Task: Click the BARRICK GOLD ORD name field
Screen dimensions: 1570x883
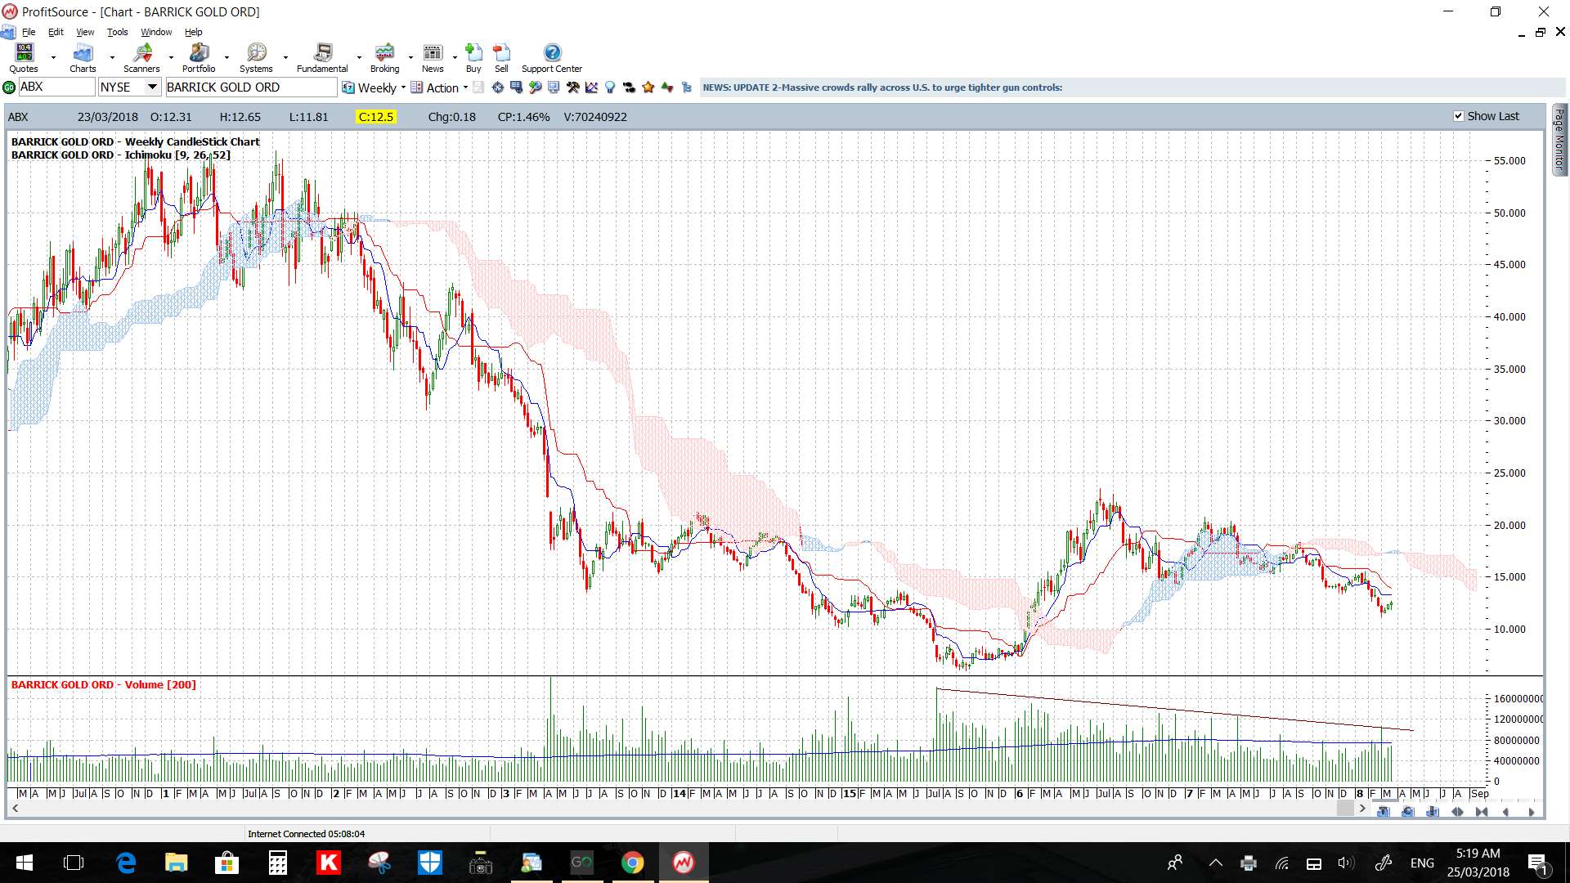Action: (x=250, y=87)
